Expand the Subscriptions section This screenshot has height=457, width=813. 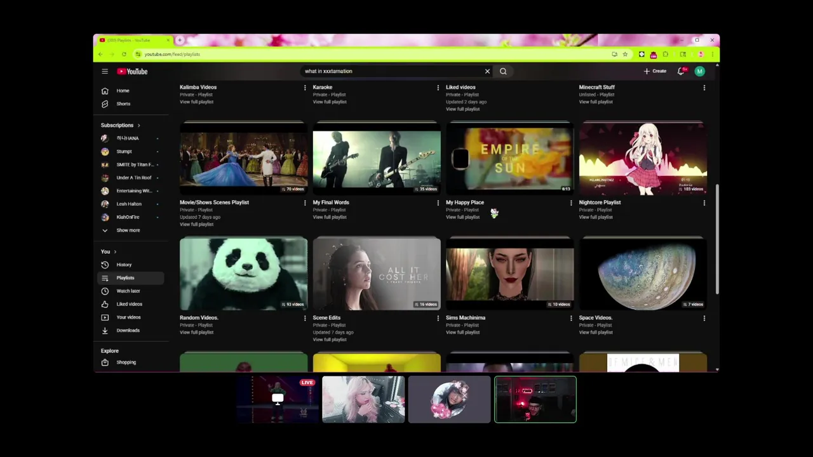click(121, 125)
